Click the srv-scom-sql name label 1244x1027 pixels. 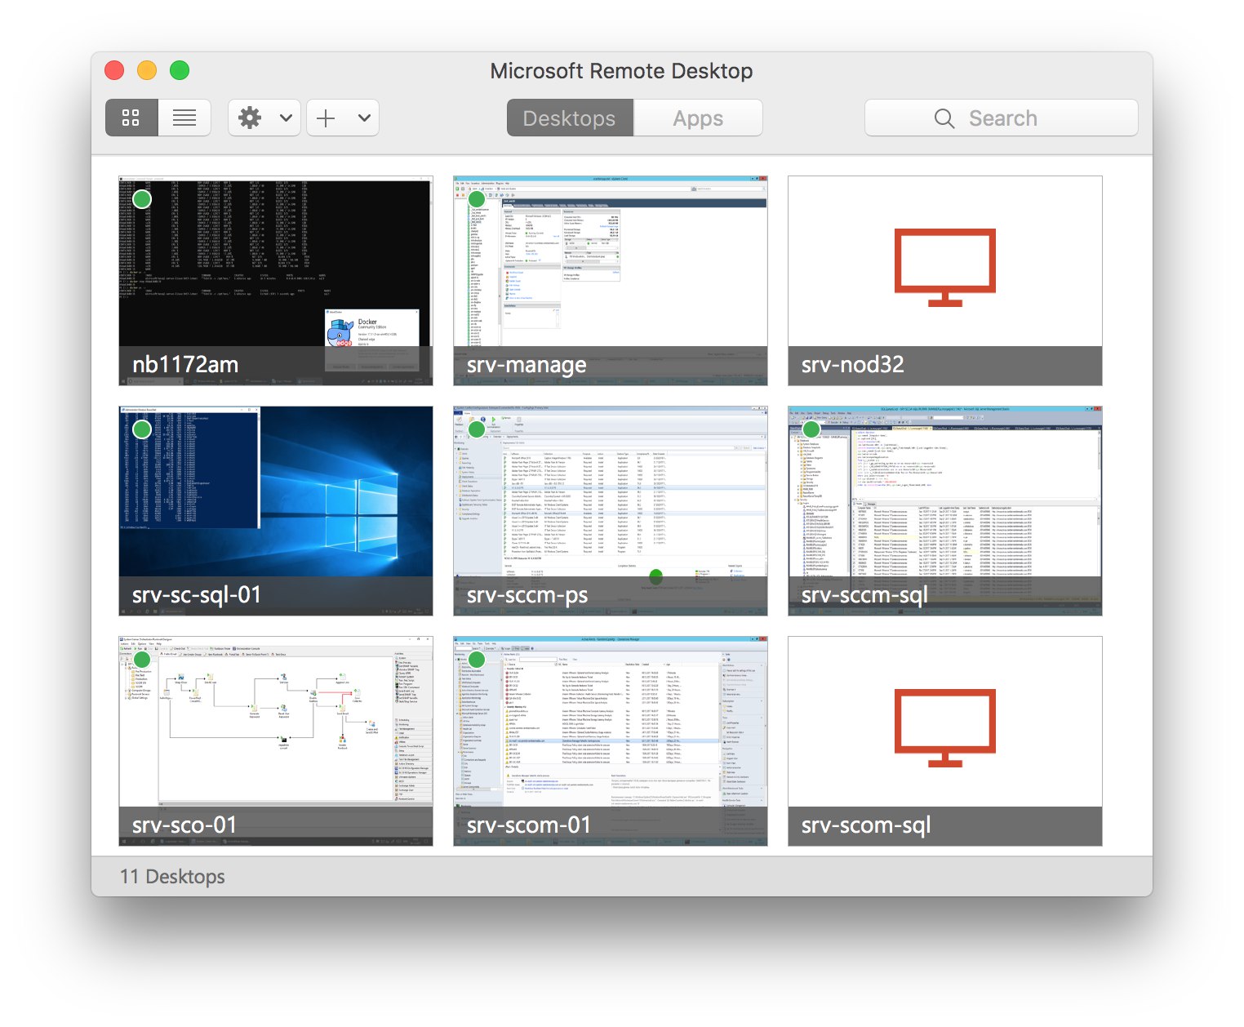pyautogui.click(x=866, y=825)
